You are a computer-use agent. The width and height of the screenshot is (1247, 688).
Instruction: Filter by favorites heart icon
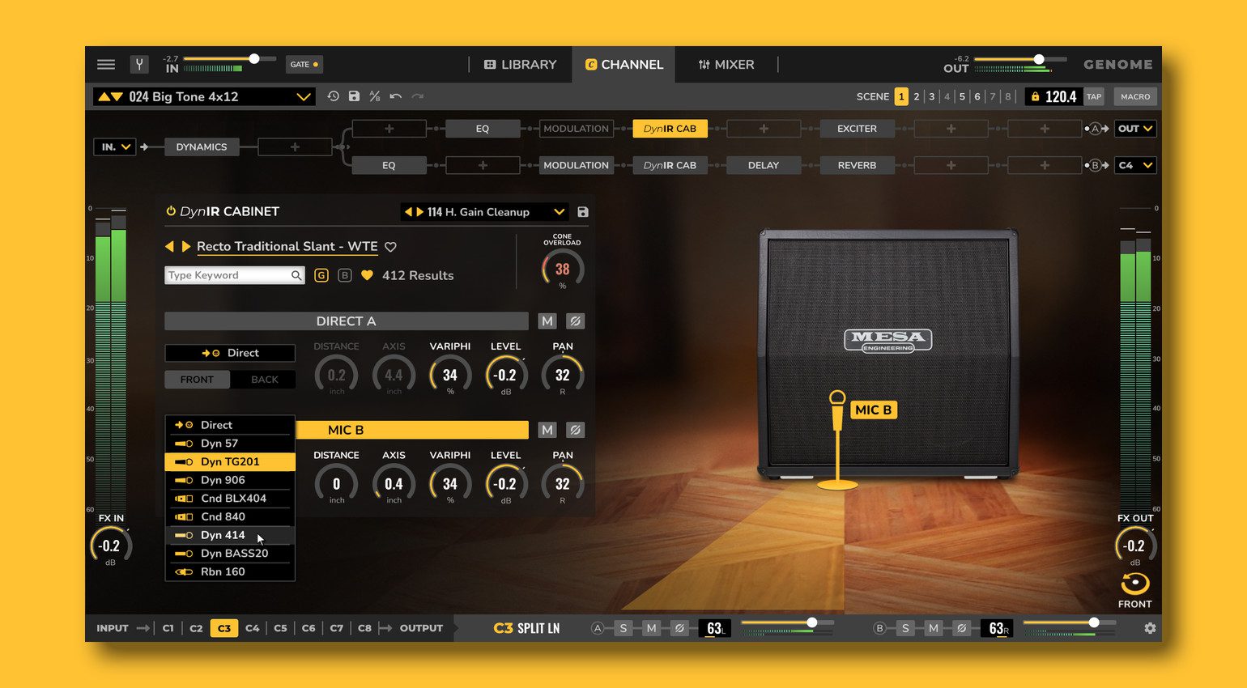[367, 275]
